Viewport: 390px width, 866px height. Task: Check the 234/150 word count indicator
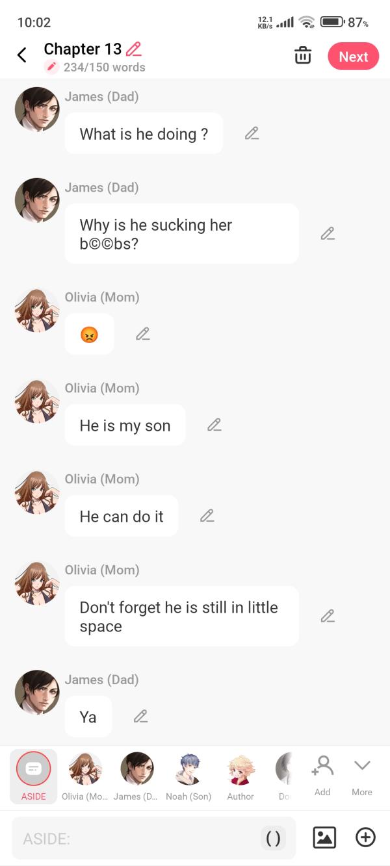pyautogui.click(x=105, y=68)
